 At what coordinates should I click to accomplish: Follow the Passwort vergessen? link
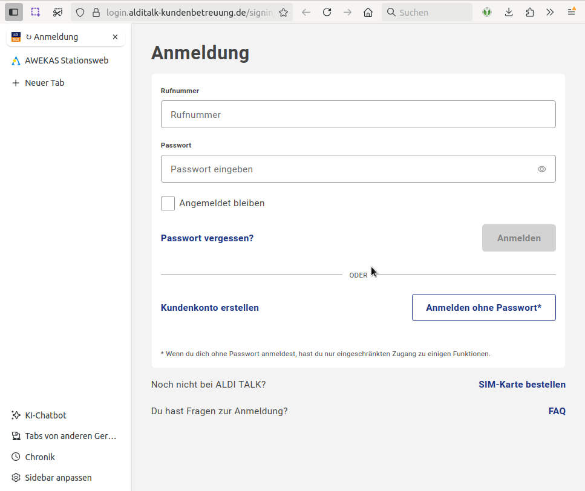point(207,238)
